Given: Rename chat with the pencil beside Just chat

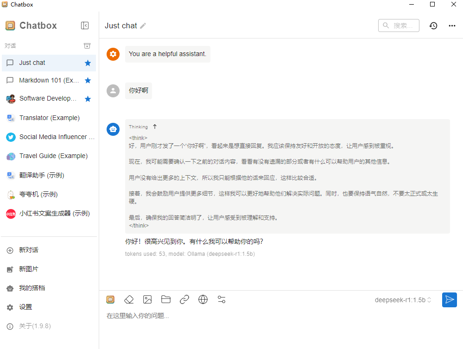Looking at the screenshot, I should 143,26.
